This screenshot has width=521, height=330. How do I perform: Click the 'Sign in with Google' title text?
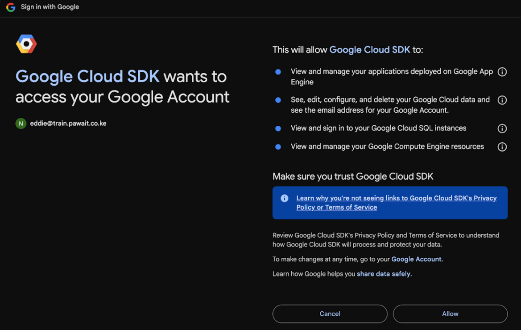50,7
